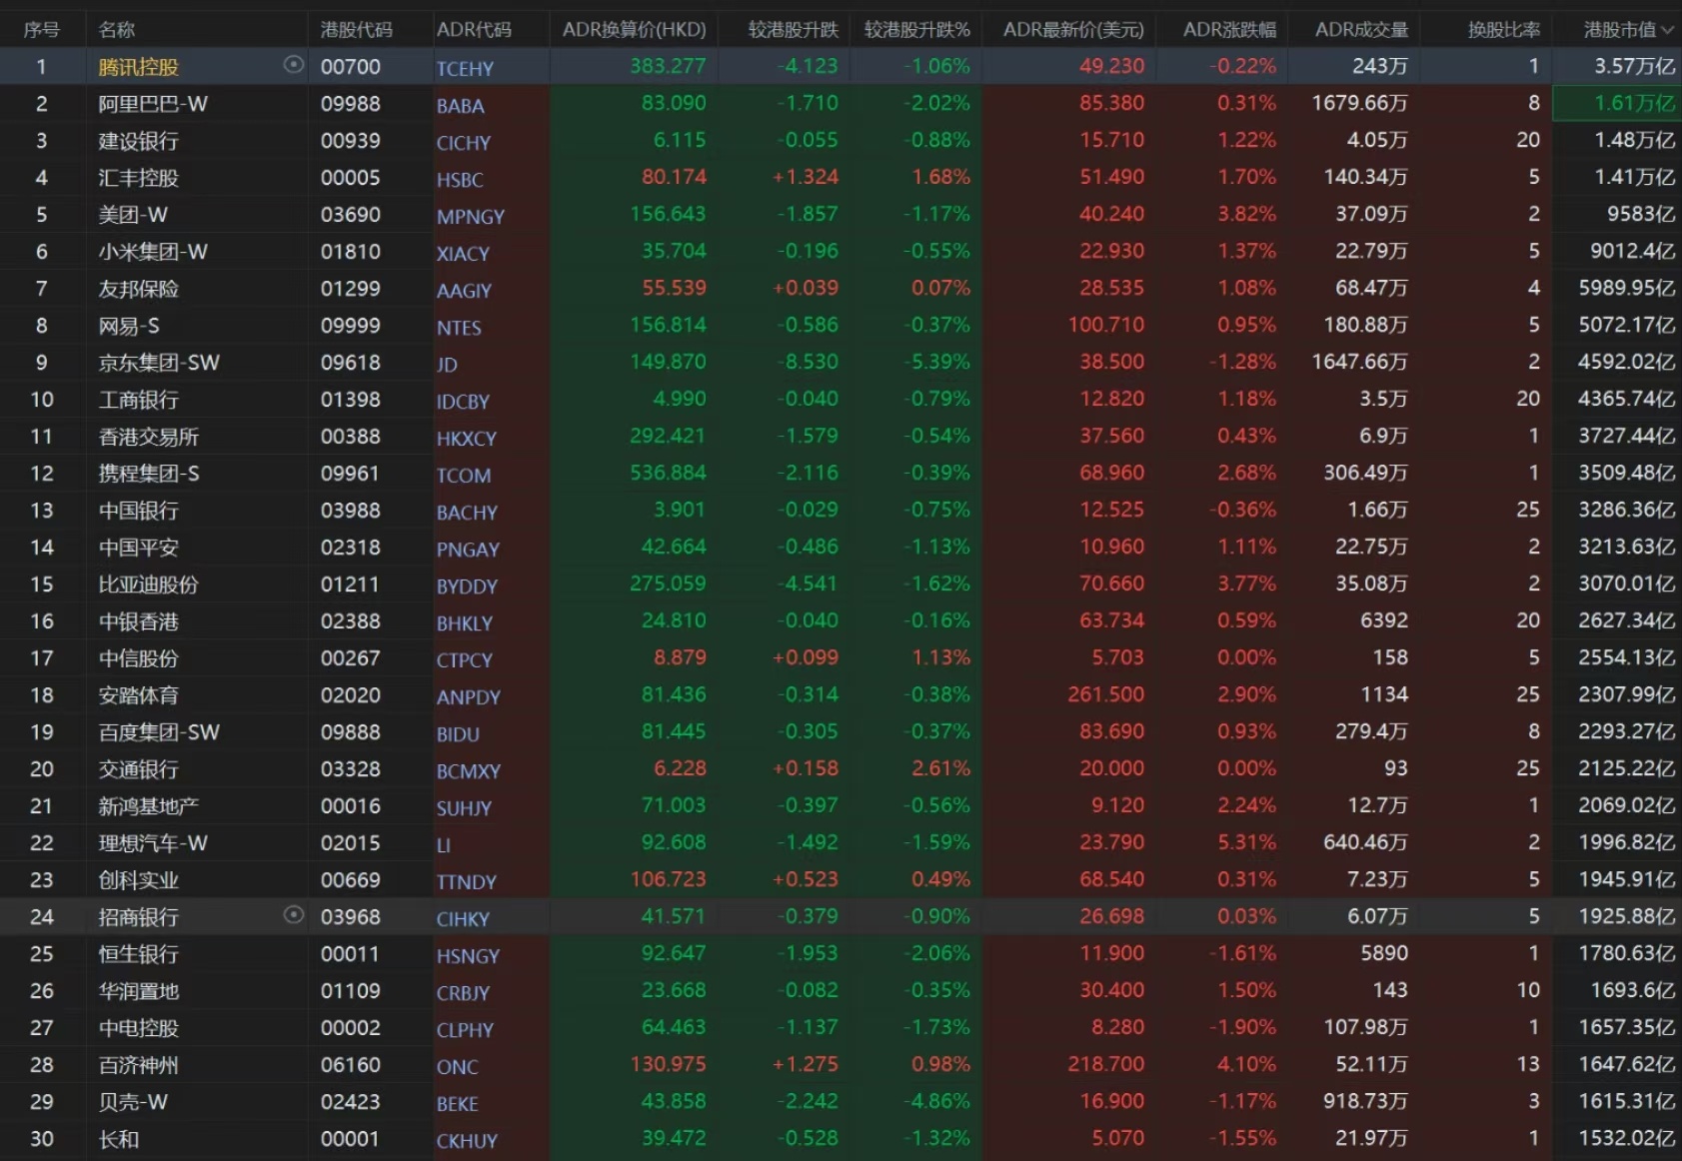1682x1161 pixels.
Task: Select the LI ADR code cell
Action: 444,845
